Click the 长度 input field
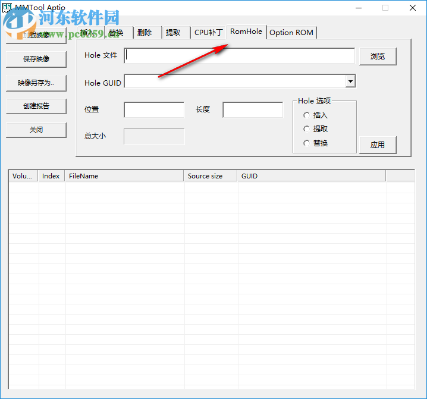427x399 pixels. pyautogui.click(x=253, y=110)
